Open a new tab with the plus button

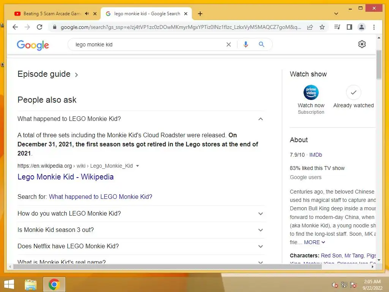[200, 14]
